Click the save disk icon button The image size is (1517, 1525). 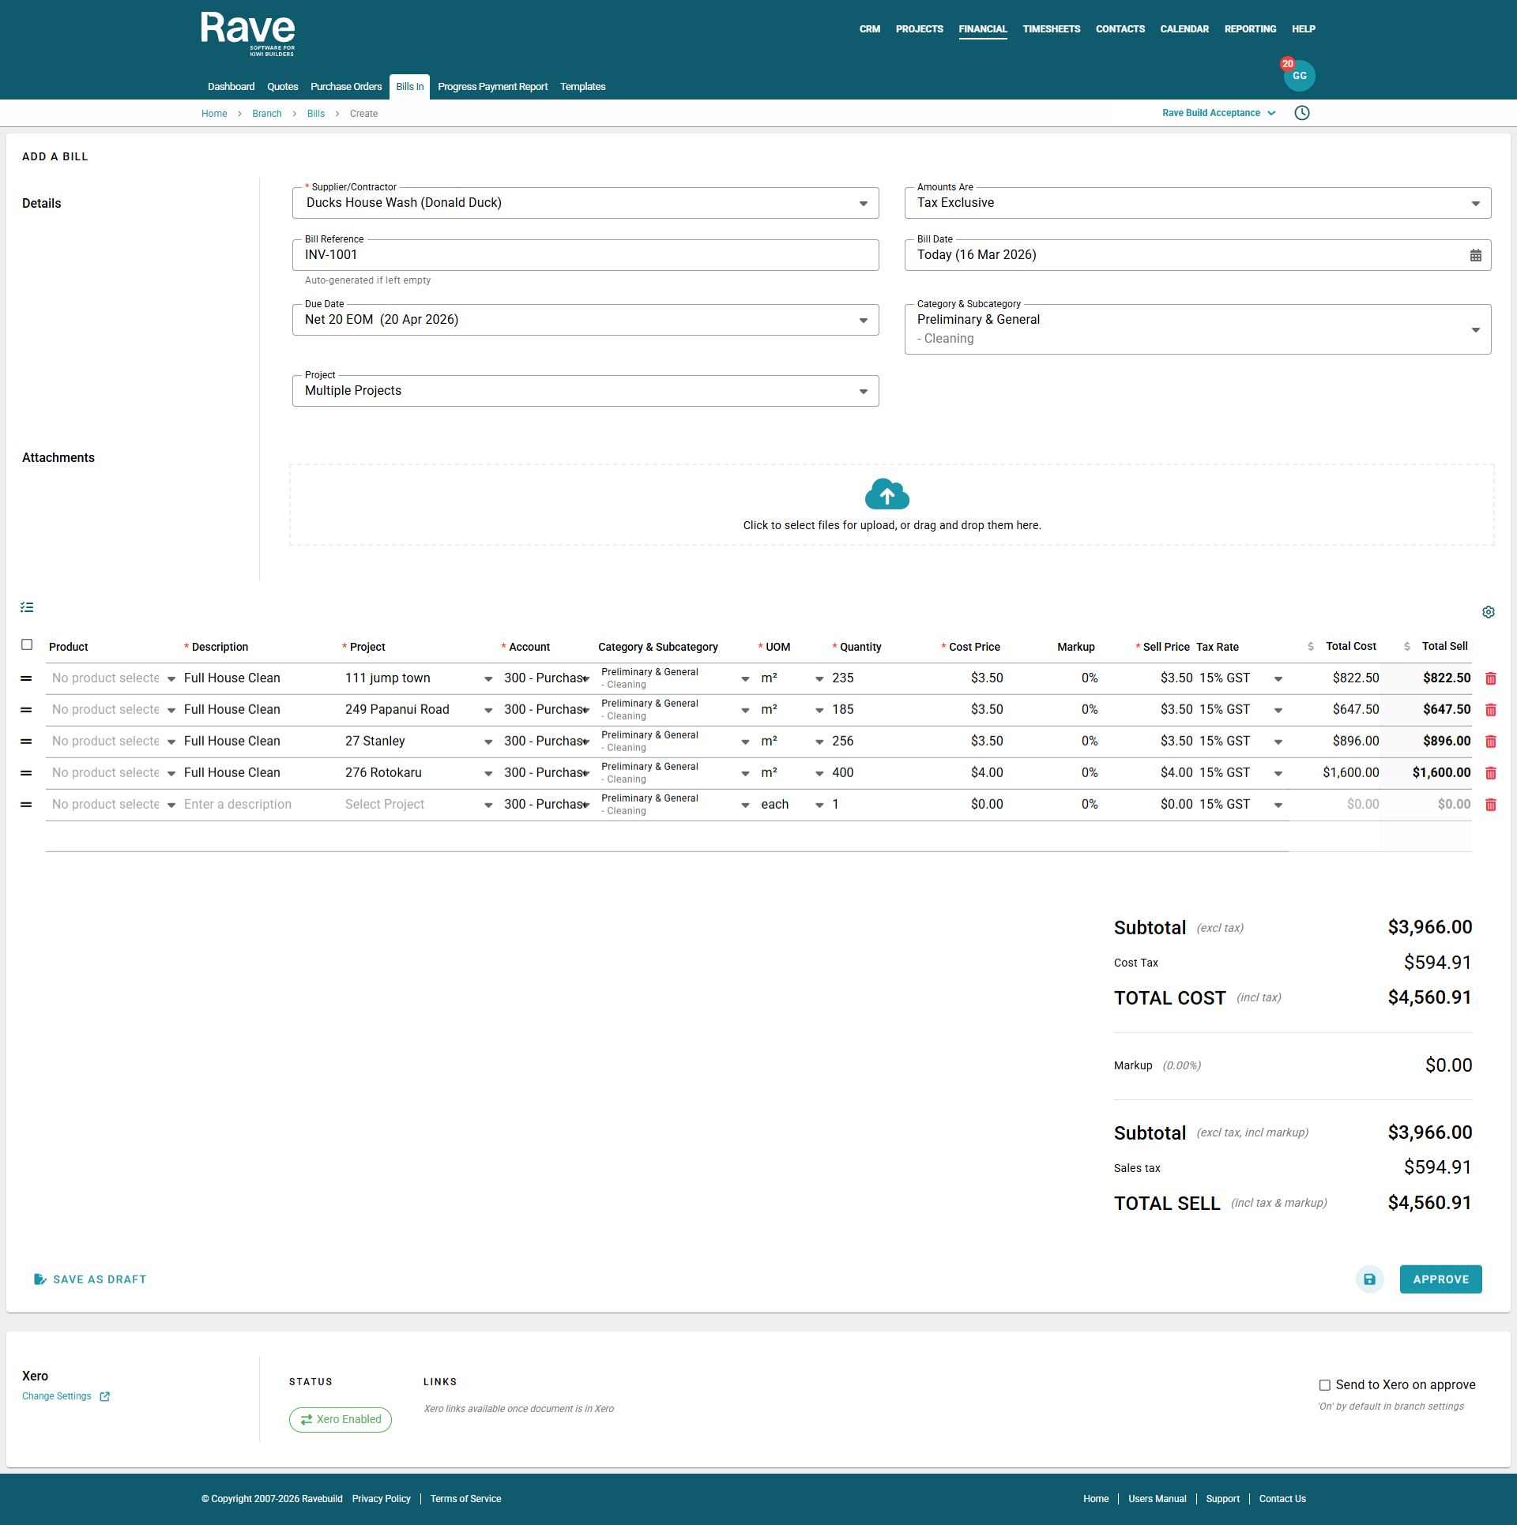tap(1369, 1279)
